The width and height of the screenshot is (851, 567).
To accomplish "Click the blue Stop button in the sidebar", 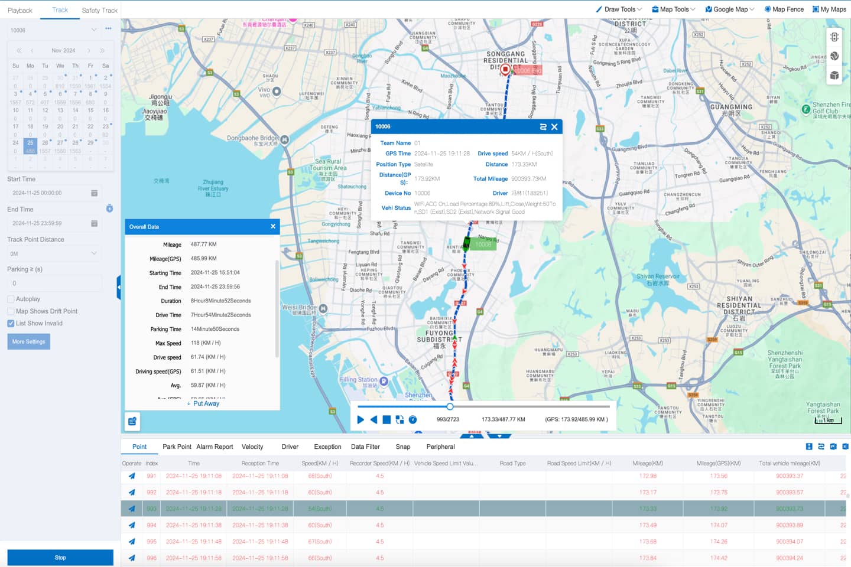I will (60, 558).
